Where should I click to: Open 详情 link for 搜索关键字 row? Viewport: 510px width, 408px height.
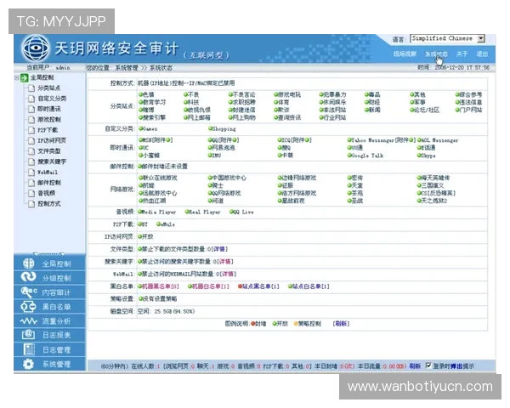[225, 261]
